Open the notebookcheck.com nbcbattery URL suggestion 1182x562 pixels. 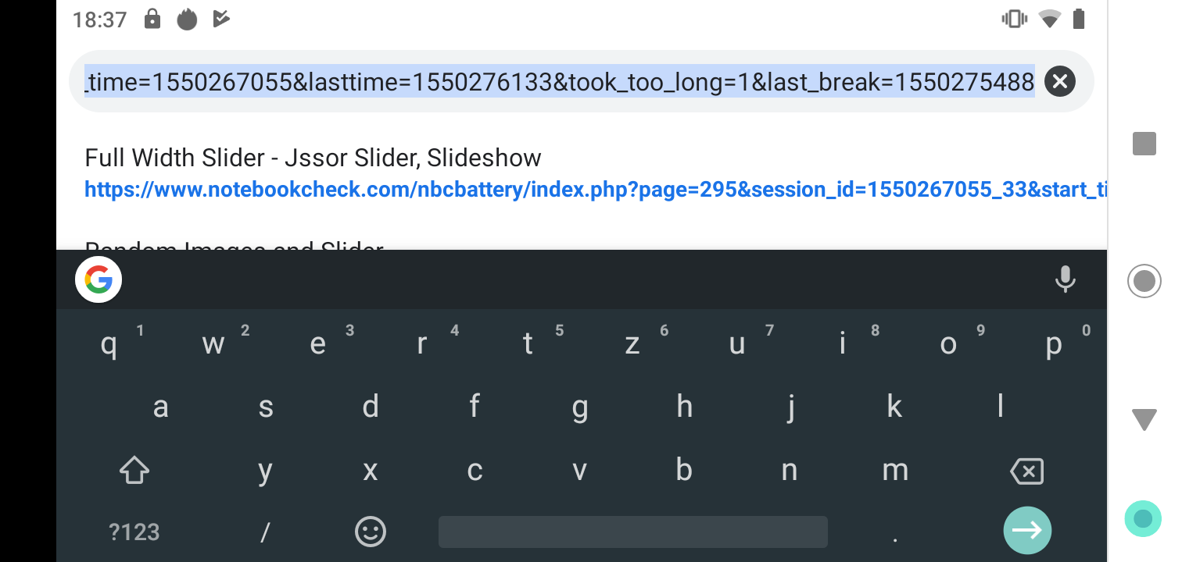[594, 190]
